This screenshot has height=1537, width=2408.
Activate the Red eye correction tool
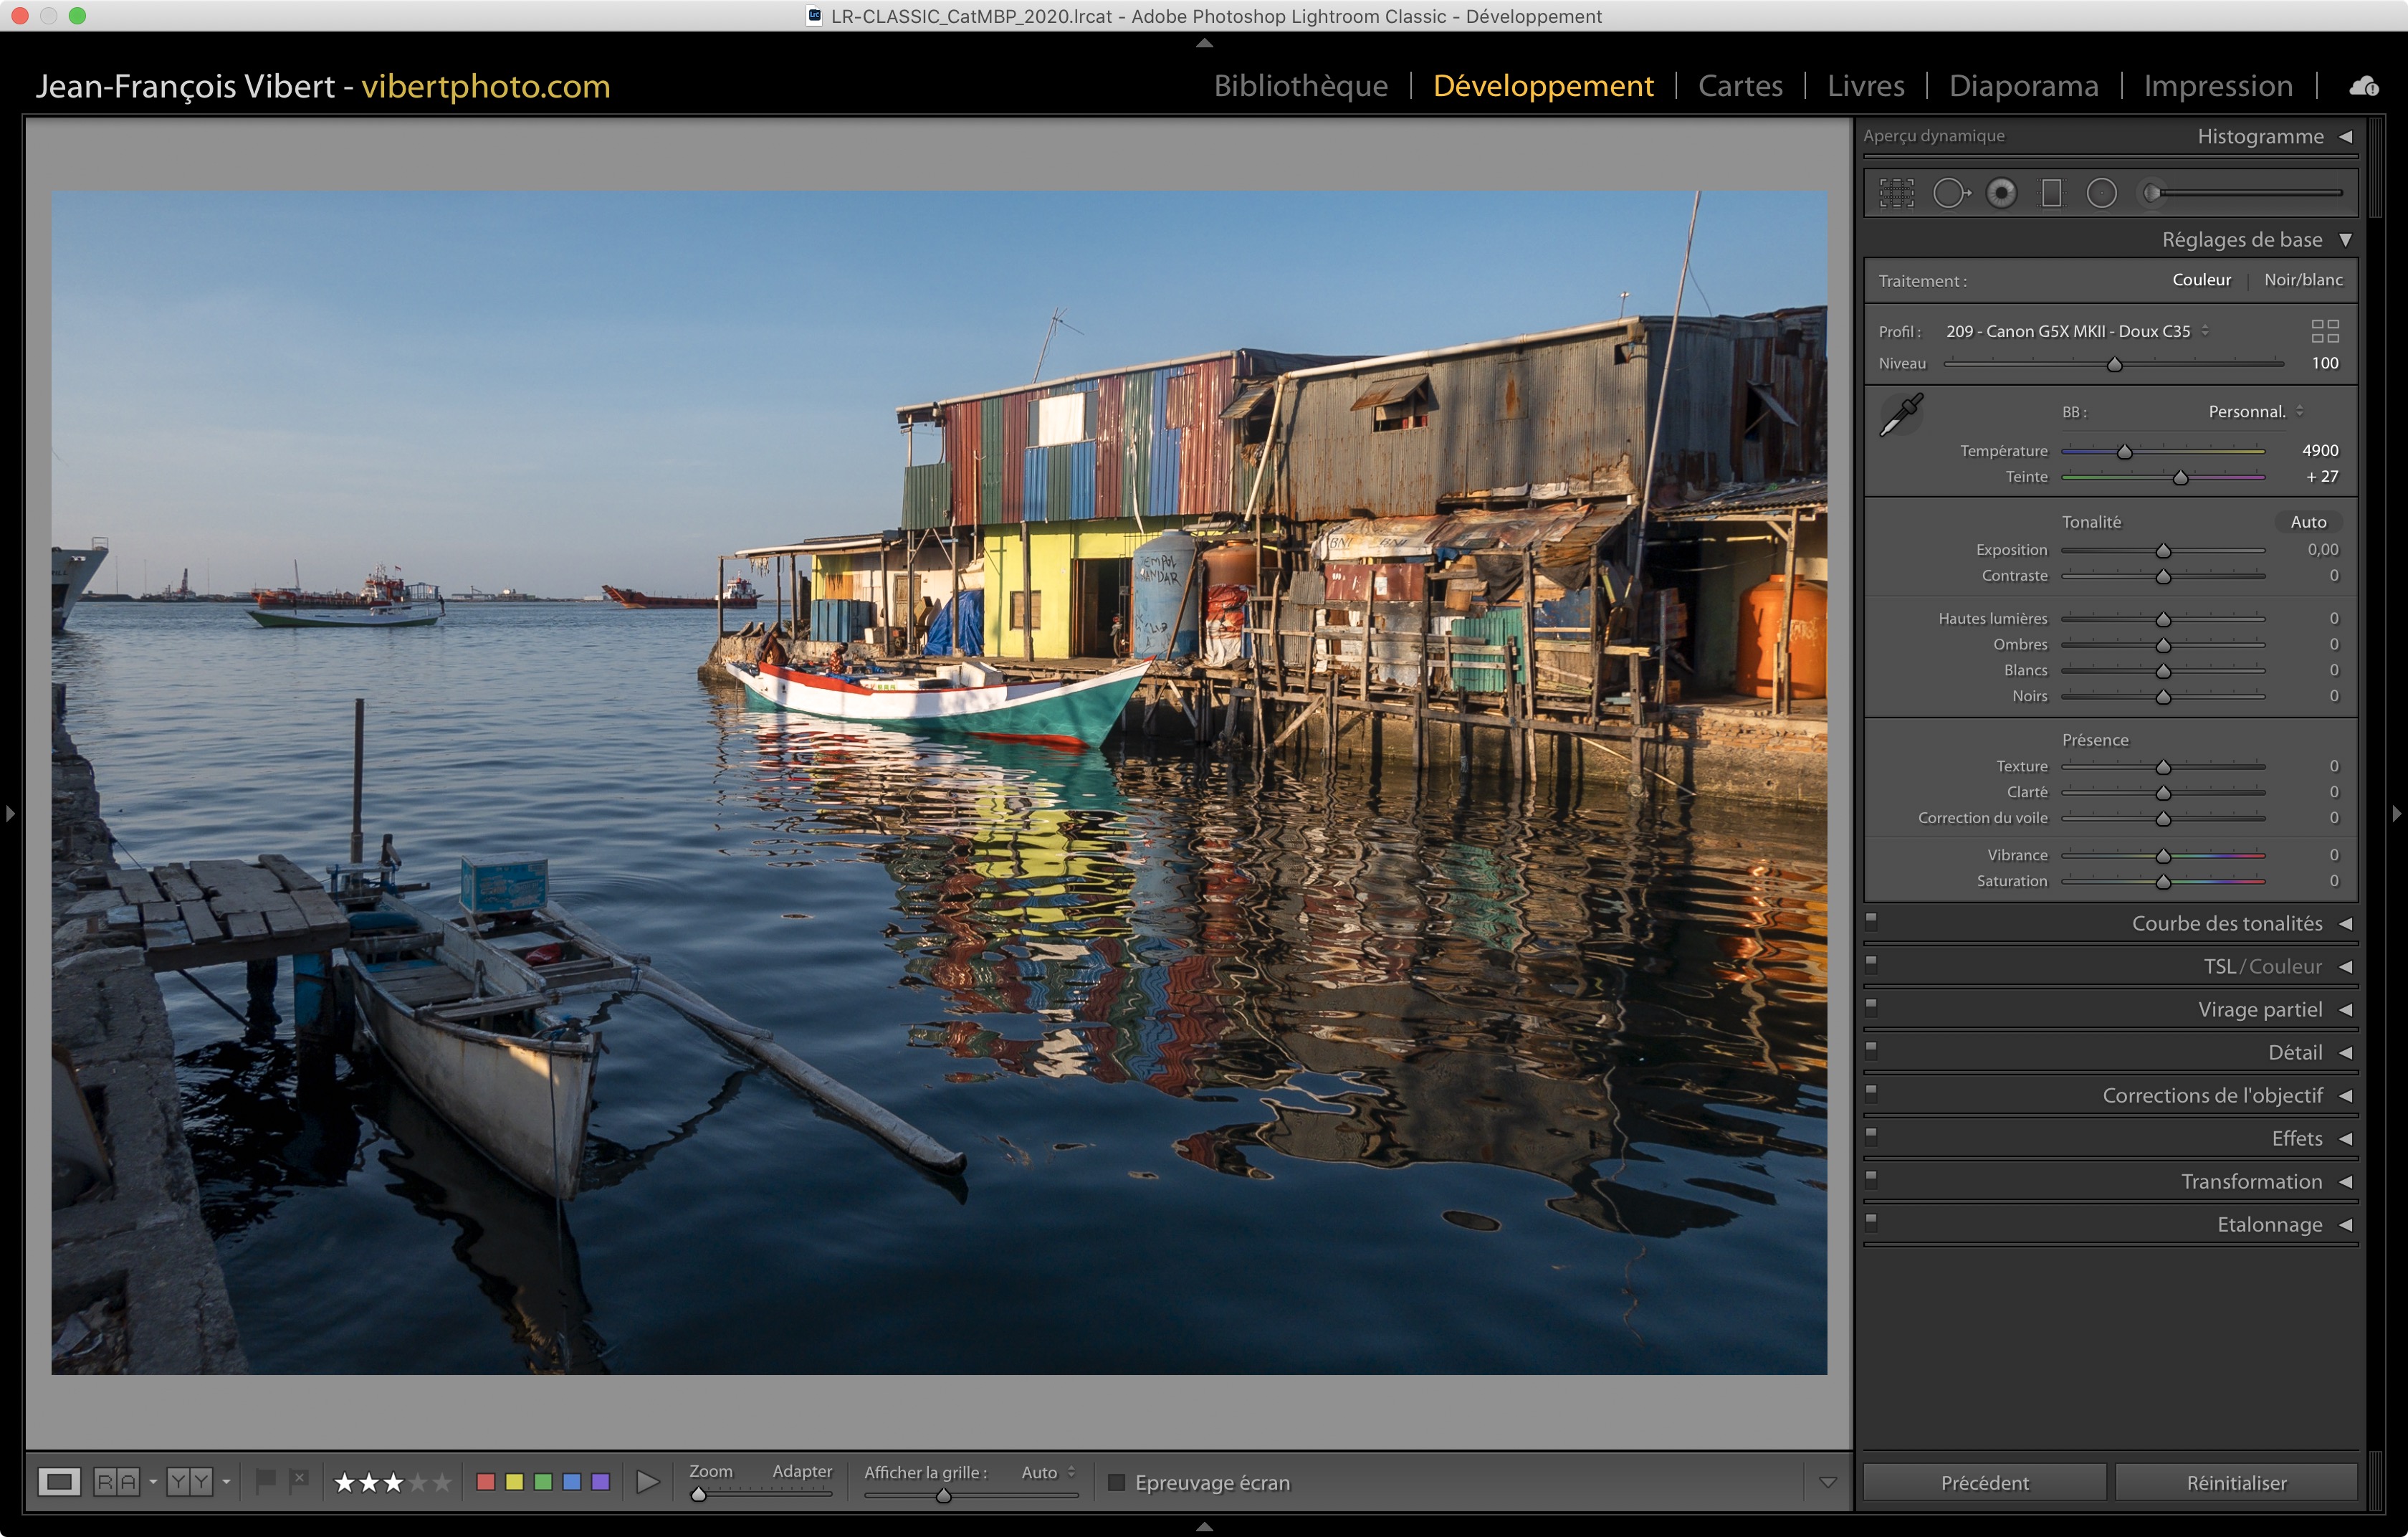pos(2001,193)
